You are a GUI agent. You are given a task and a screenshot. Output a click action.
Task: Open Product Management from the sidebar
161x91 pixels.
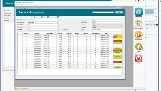click(139, 24)
